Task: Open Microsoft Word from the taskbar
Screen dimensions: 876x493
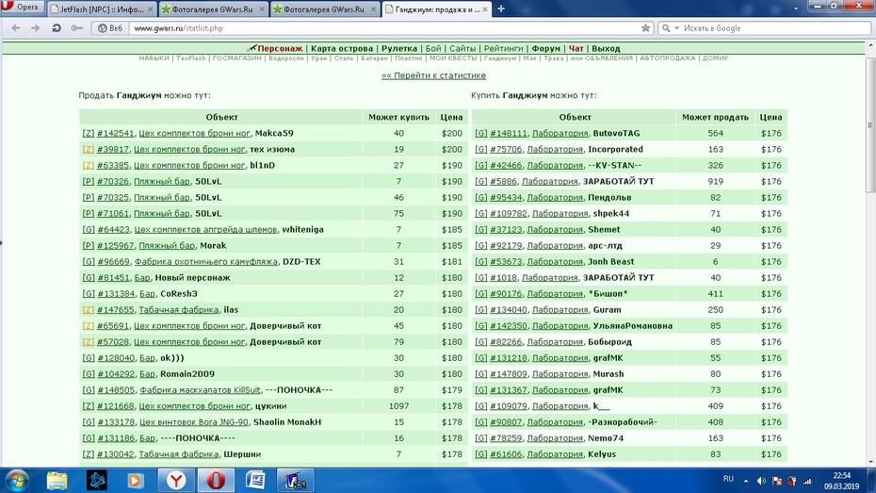Action: coord(255,480)
